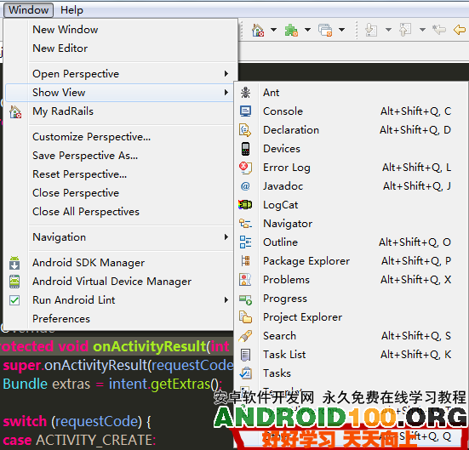Select Android SDK Manager menu entry

click(89, 263)
